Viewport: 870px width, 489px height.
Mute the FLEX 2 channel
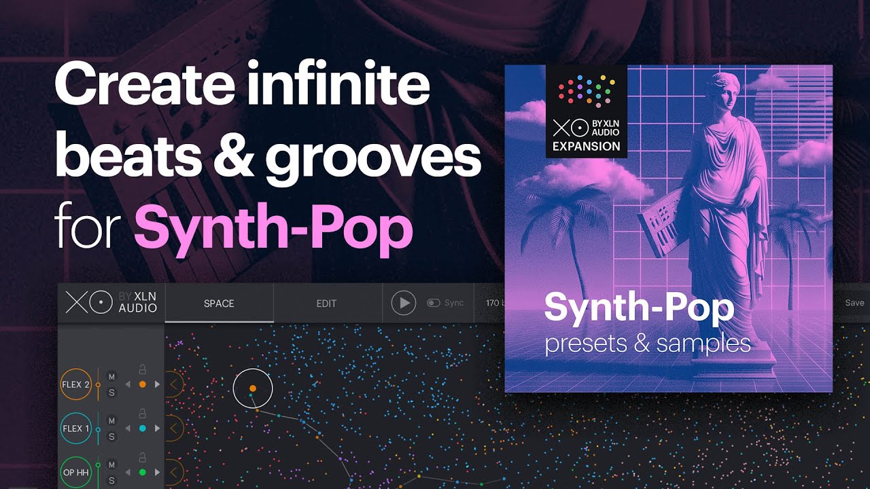tap(111, 377)
